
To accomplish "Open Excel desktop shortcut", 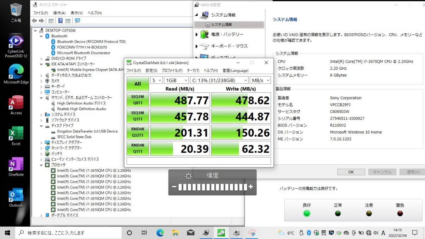I will 16,136.
